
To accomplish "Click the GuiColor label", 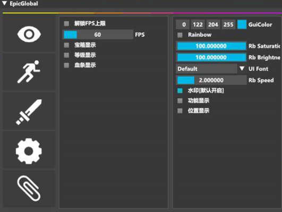I will point(260,24).
